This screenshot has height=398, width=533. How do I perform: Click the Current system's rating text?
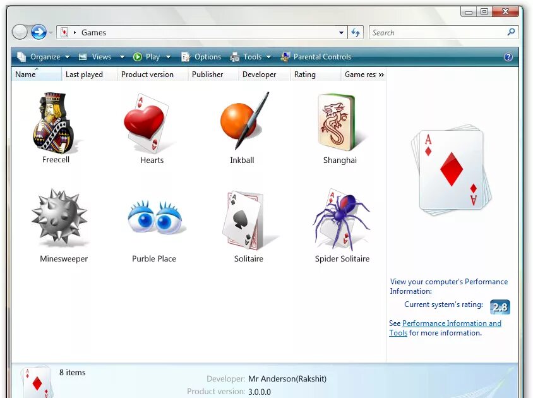coord(443,305)
